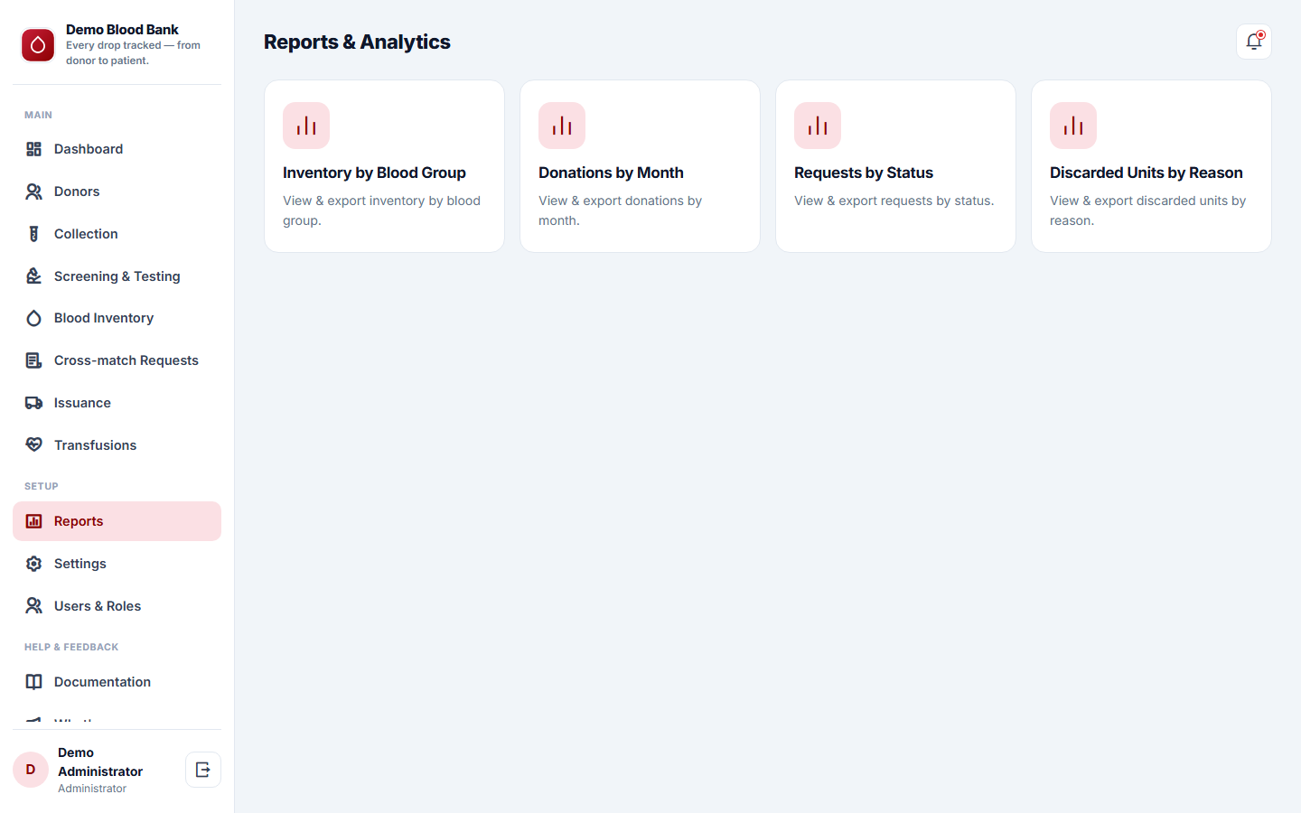Screen dimensions: 1301x813
Task: Click the Settings gear icon
Action: pos(33,564)
